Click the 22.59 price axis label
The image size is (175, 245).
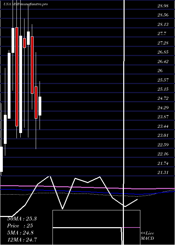(x=163, y=145)
